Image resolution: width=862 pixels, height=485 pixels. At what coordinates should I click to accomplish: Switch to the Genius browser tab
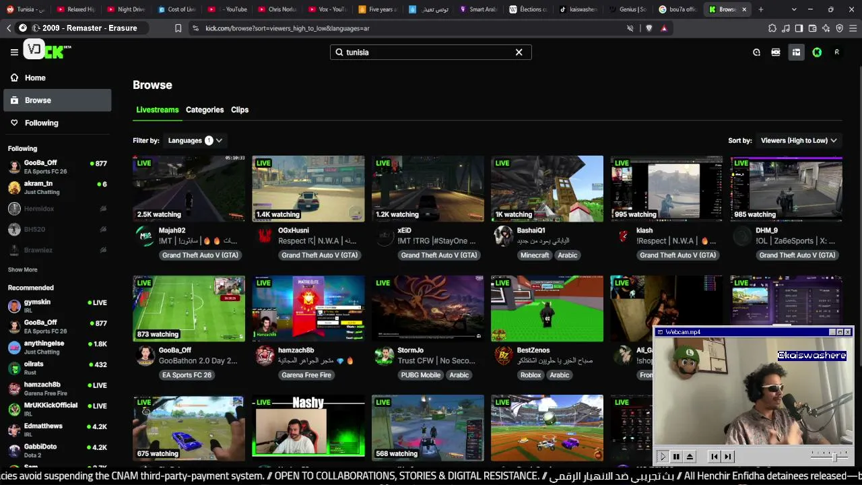click(x=628, y=9)
